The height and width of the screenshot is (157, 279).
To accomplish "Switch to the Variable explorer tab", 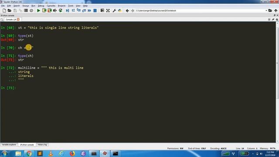I will point(9,145).
